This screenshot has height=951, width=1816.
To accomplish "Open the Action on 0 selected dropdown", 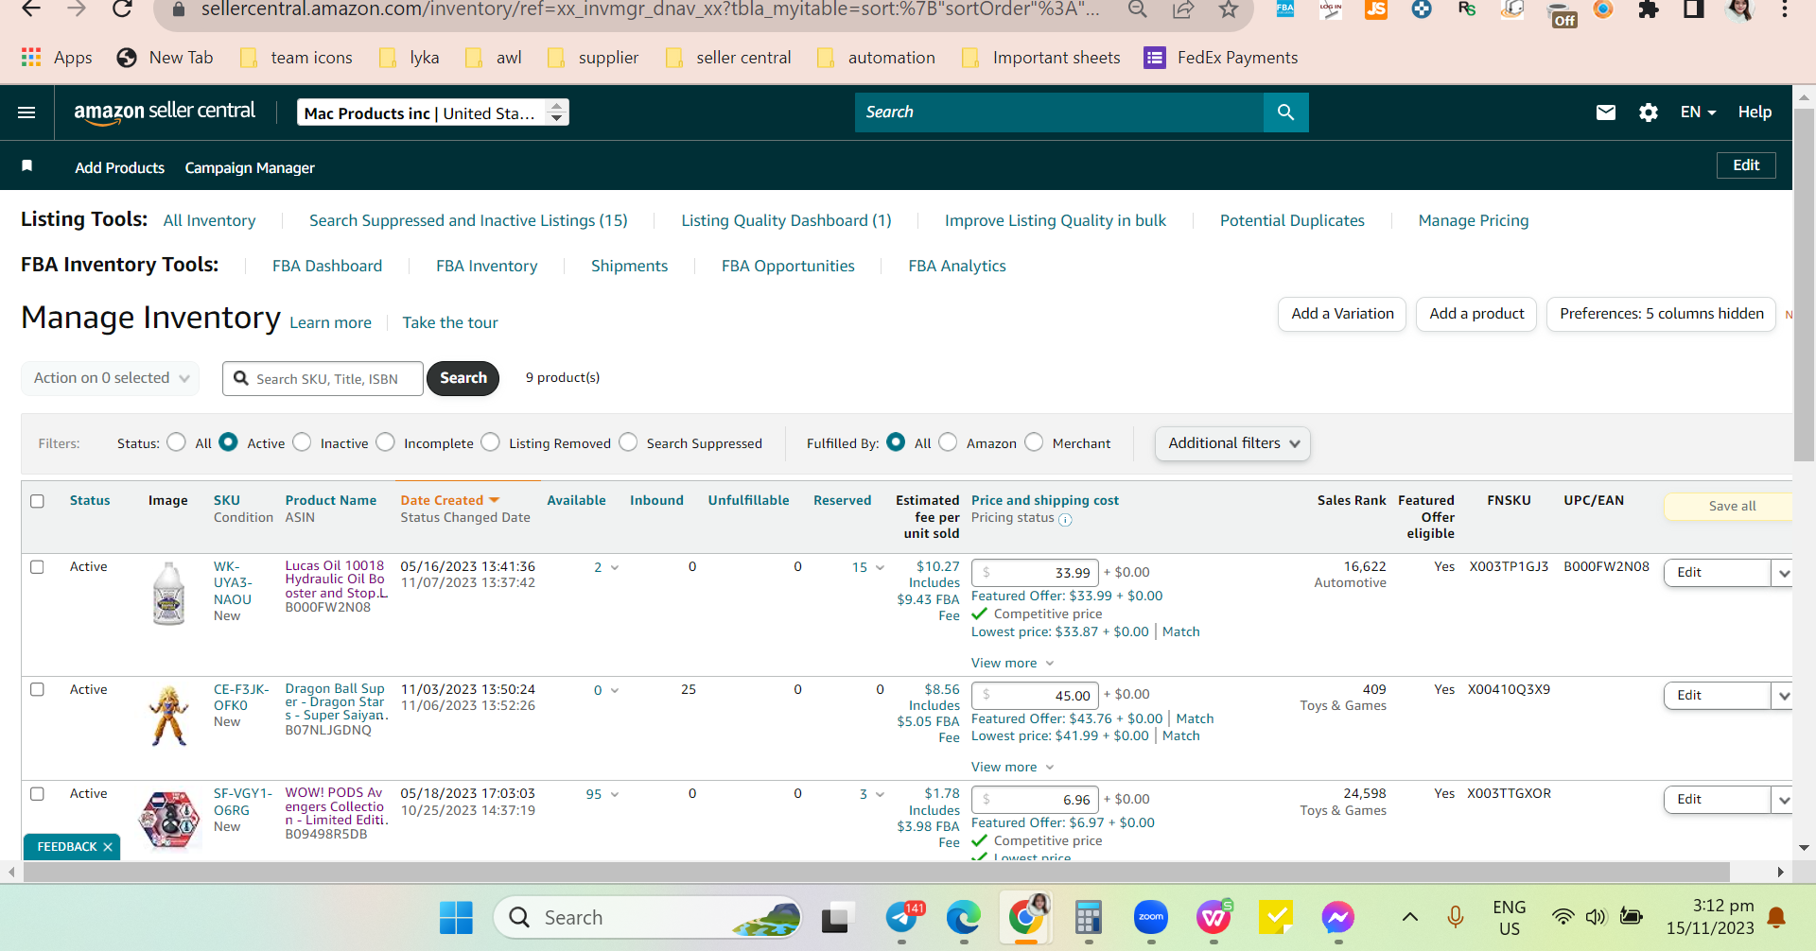I will tap(111, 378).
